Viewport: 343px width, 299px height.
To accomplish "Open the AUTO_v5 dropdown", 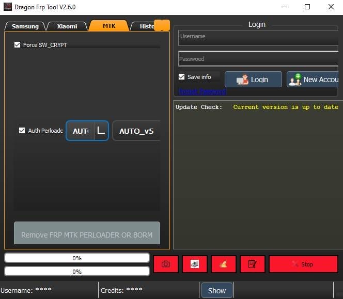I will (136, 131).
